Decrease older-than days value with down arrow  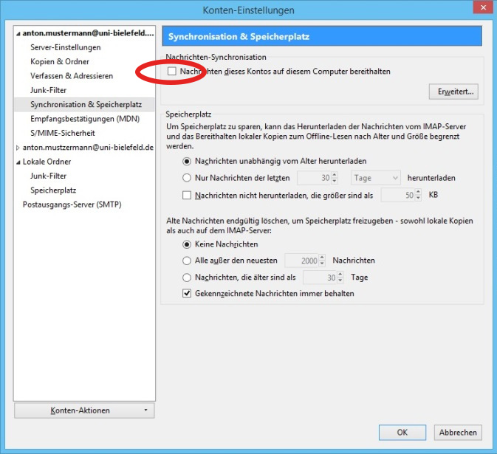(340, 281)
